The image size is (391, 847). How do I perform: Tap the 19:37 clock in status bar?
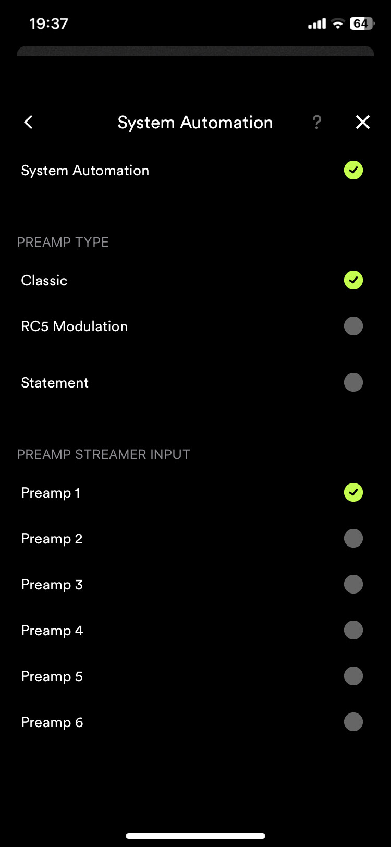point(48,23)
